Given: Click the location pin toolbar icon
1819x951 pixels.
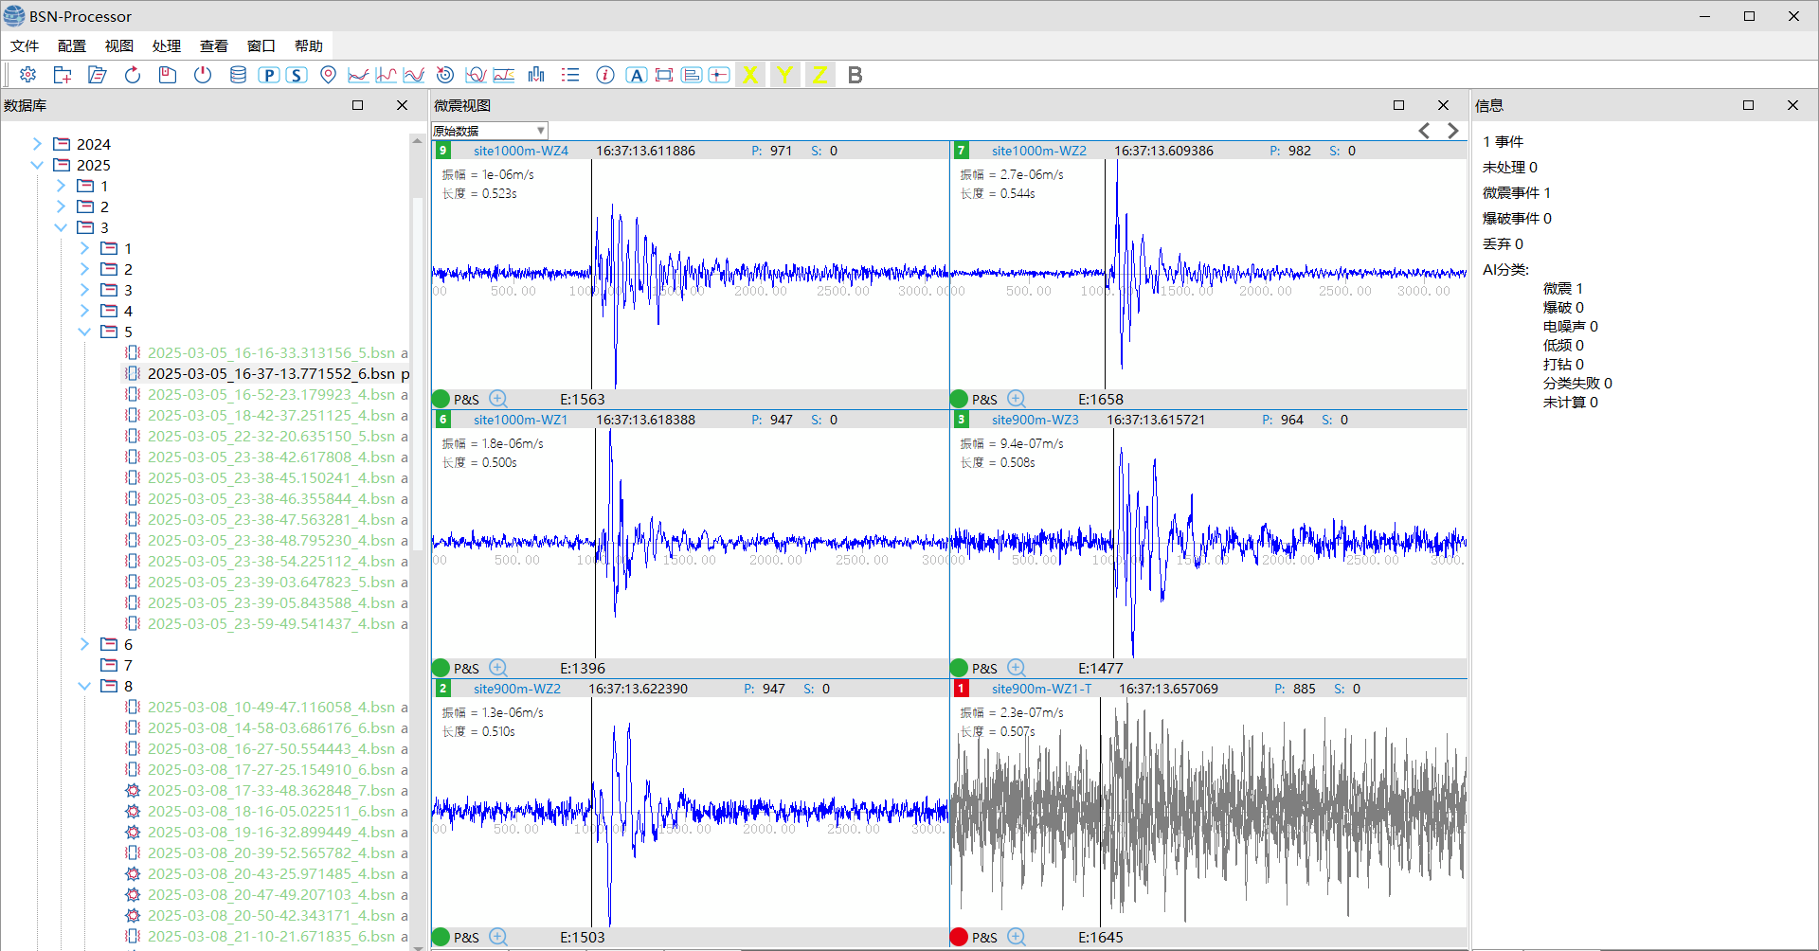Looking at the screenshot, I should coord(328,75).
